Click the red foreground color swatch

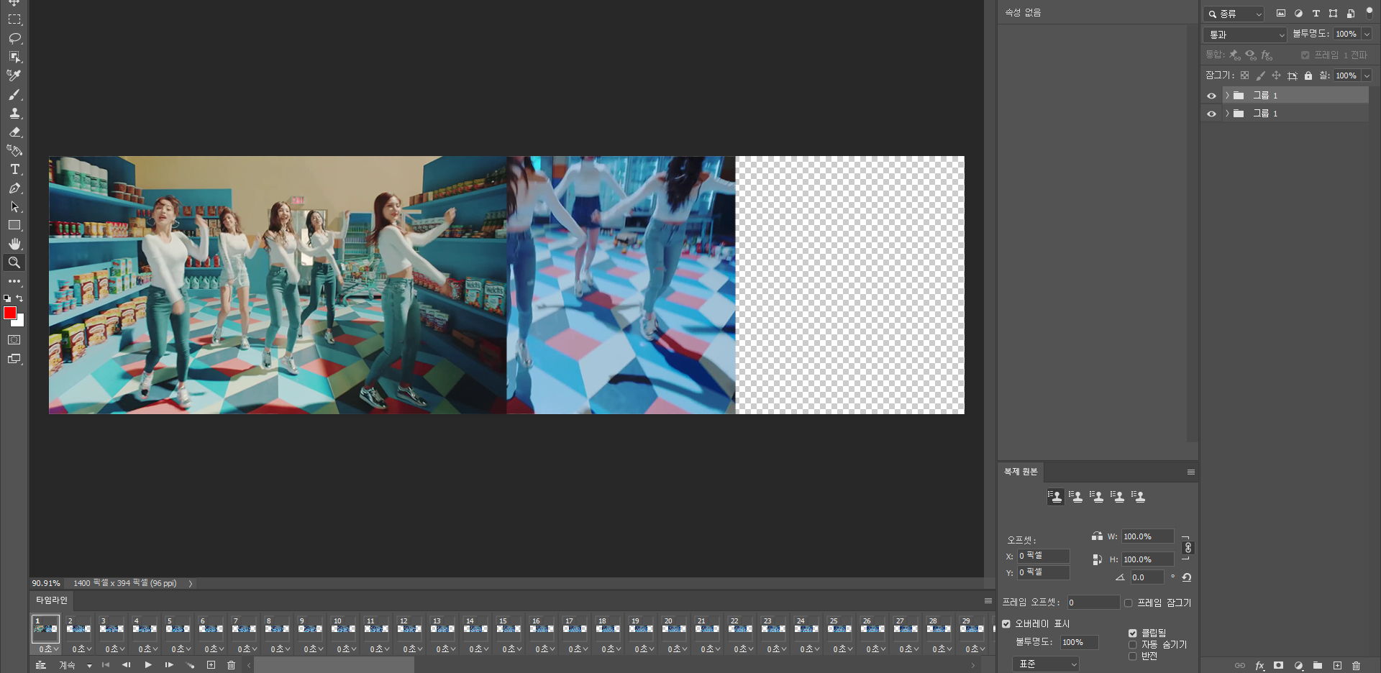(x=10, y=313)
